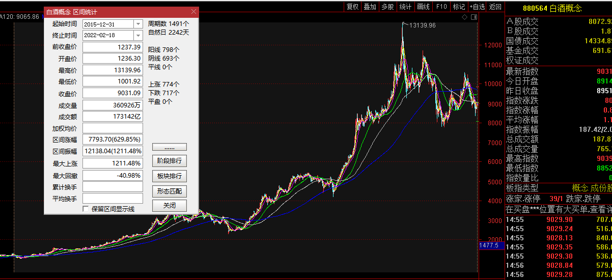Click the '......' button in the dialog
The width and height of the screenshot is (612, 280).
pyautogui.click(x=169, y=147)
